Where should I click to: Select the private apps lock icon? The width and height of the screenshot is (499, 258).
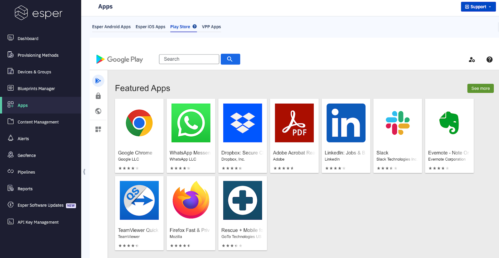pyautogui.click(x=98, y=96)
